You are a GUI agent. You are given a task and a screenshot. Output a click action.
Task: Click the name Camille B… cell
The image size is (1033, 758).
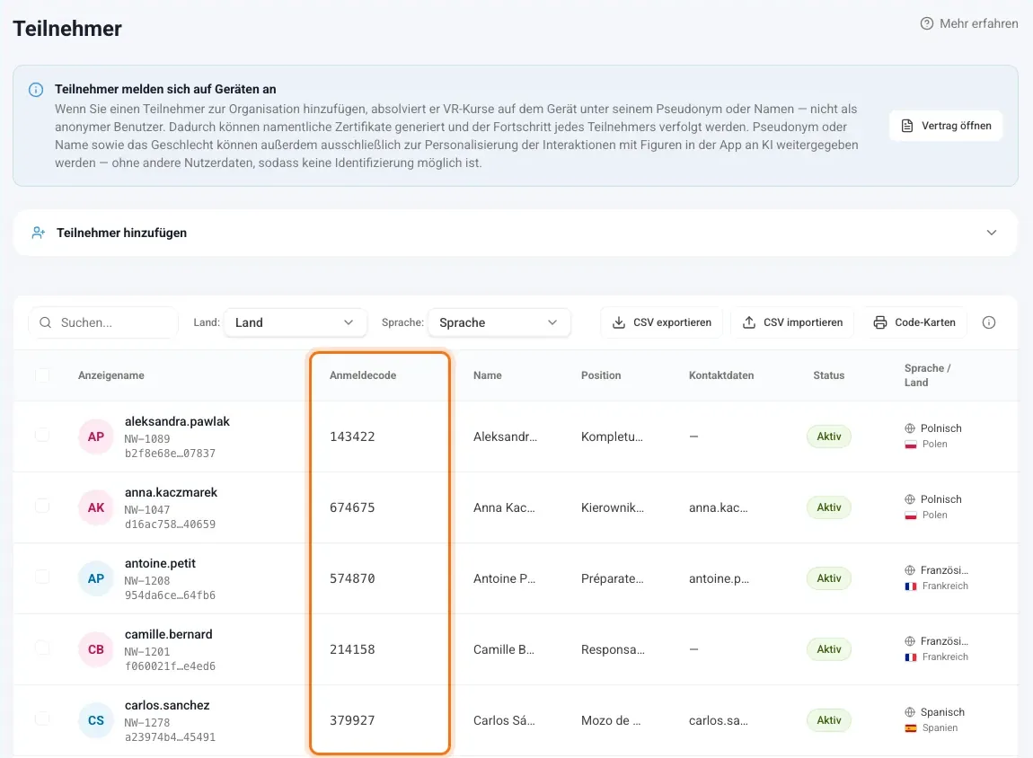[504, 649]
